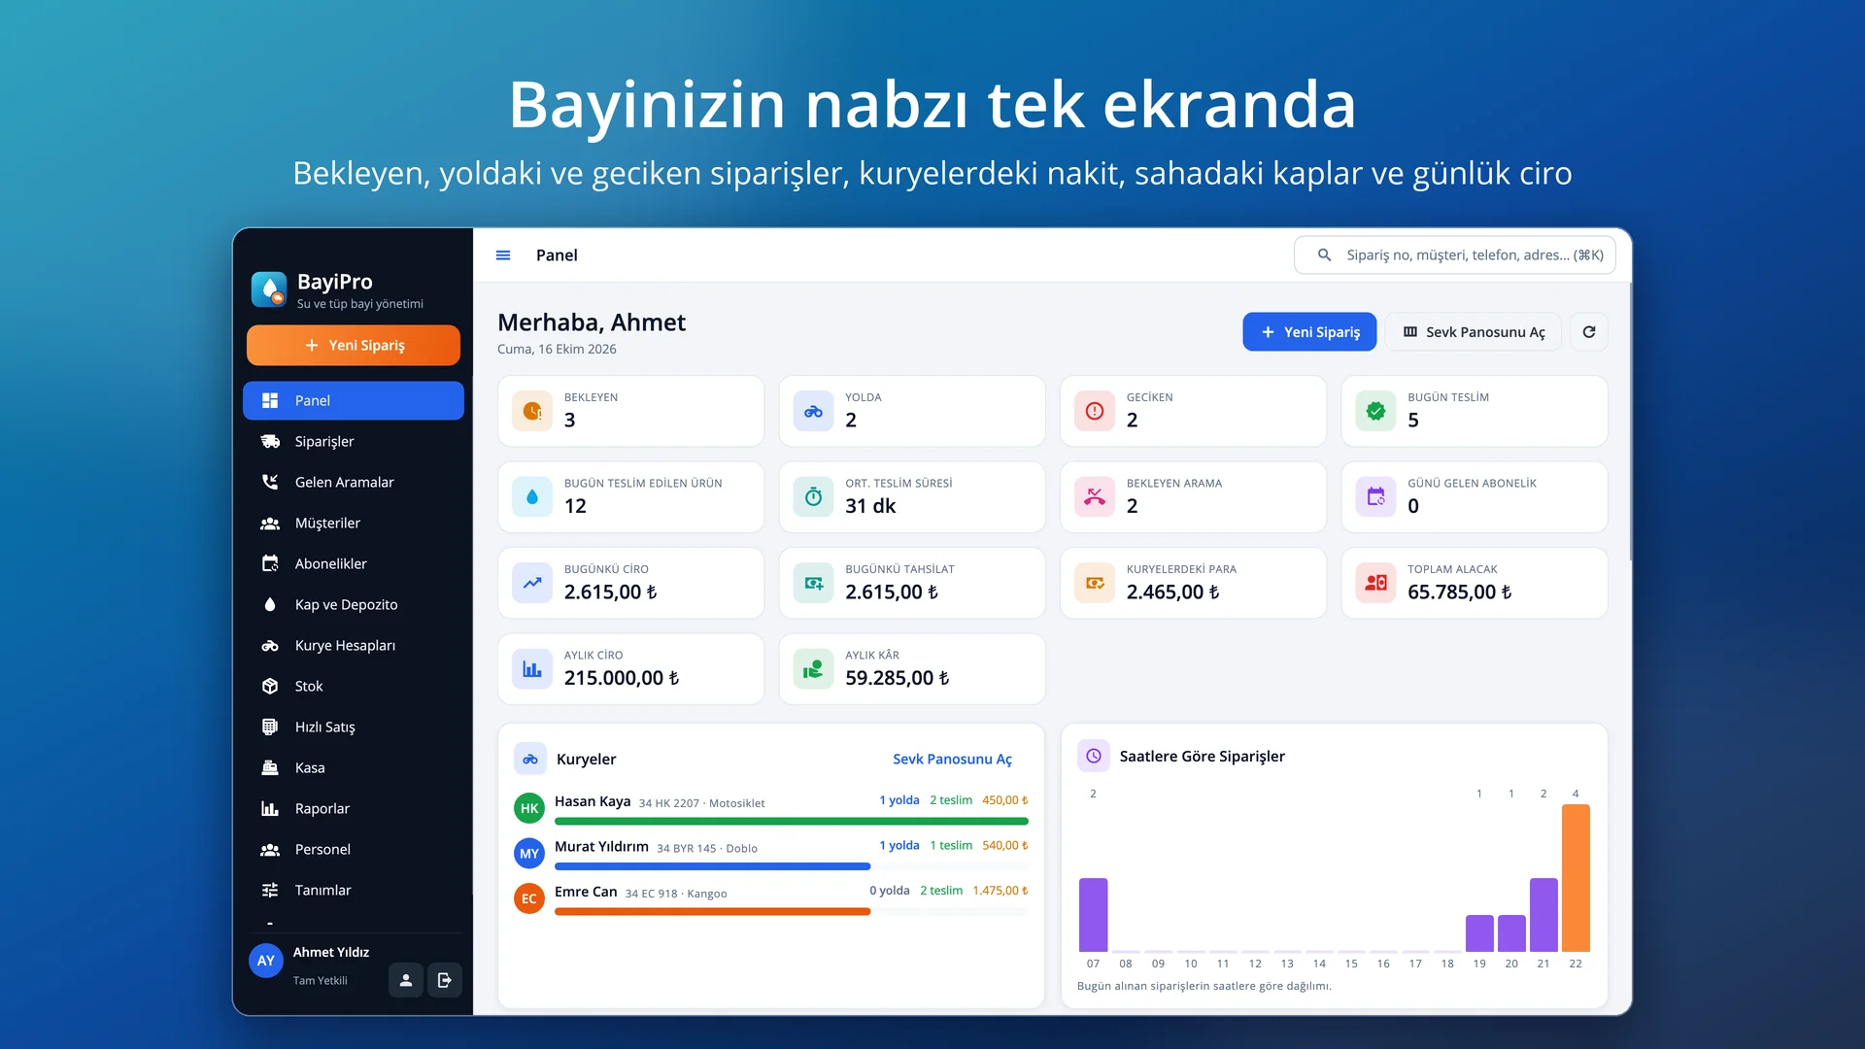Toggle the hamburger menu next to Panel
The height and width of the screenshot is (1049, 1865).
(x=503, y=255)
